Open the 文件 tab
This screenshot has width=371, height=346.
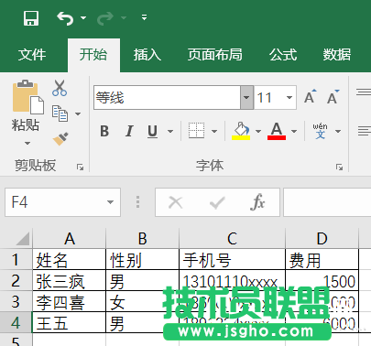(x=32, y=55)
